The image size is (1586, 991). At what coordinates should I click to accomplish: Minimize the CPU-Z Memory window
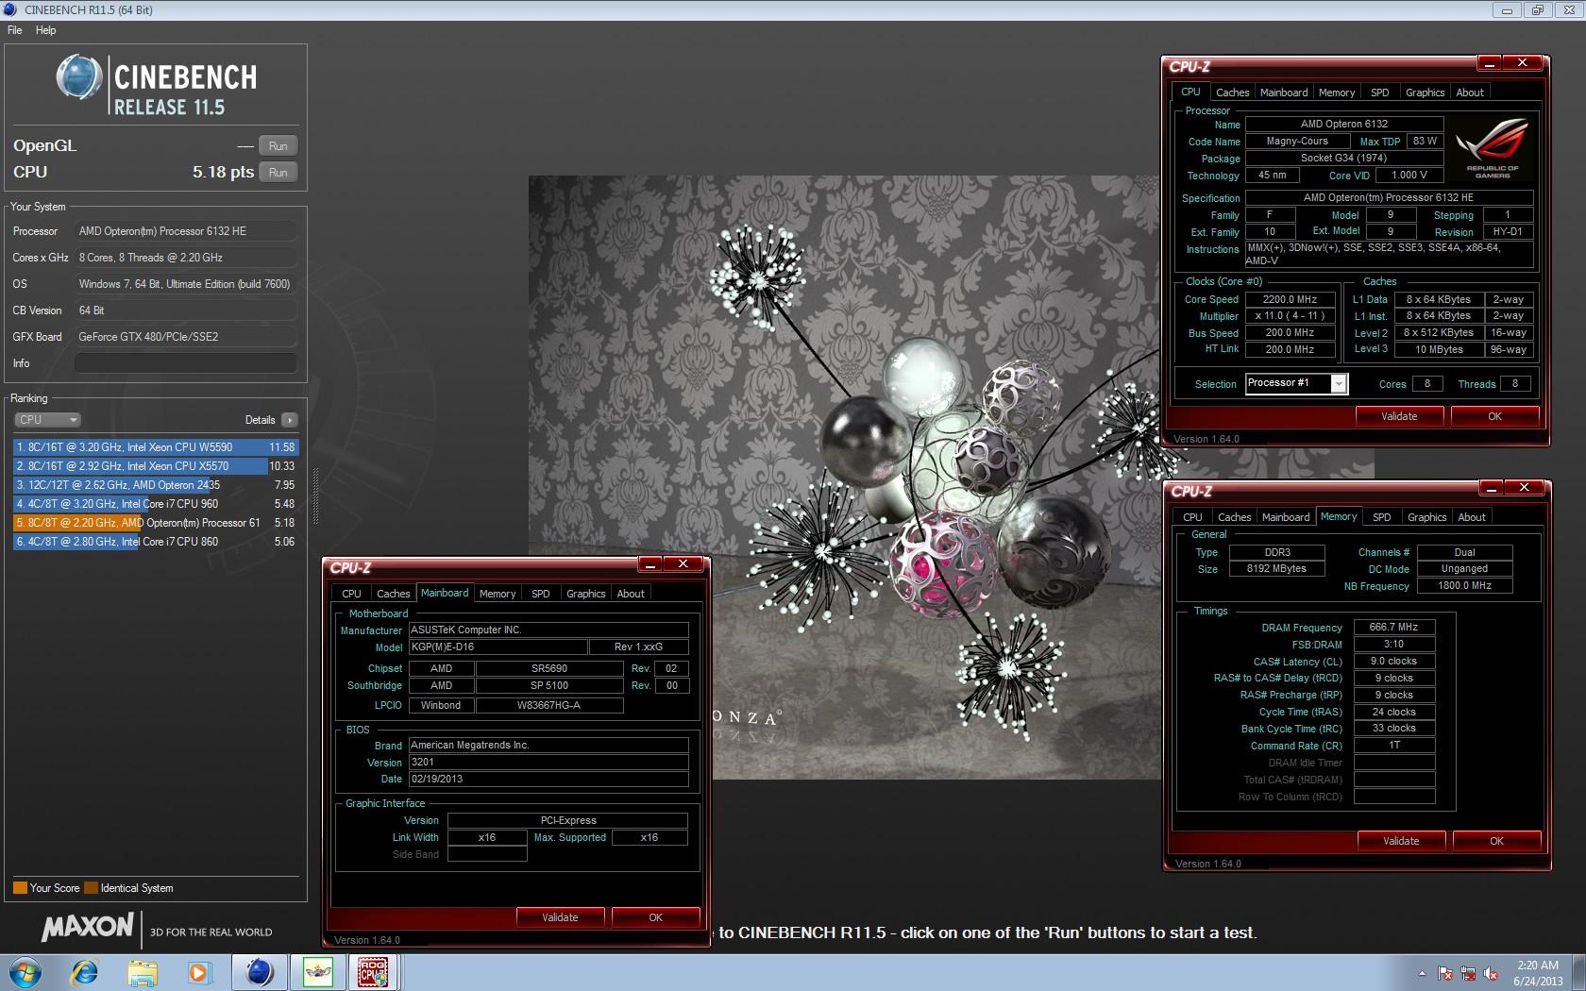point(1491,488)
